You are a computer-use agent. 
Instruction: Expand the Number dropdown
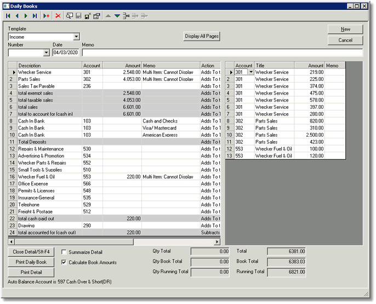tap(47, 52)
